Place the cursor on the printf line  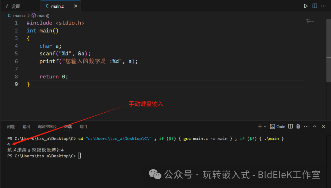point(89,62)
